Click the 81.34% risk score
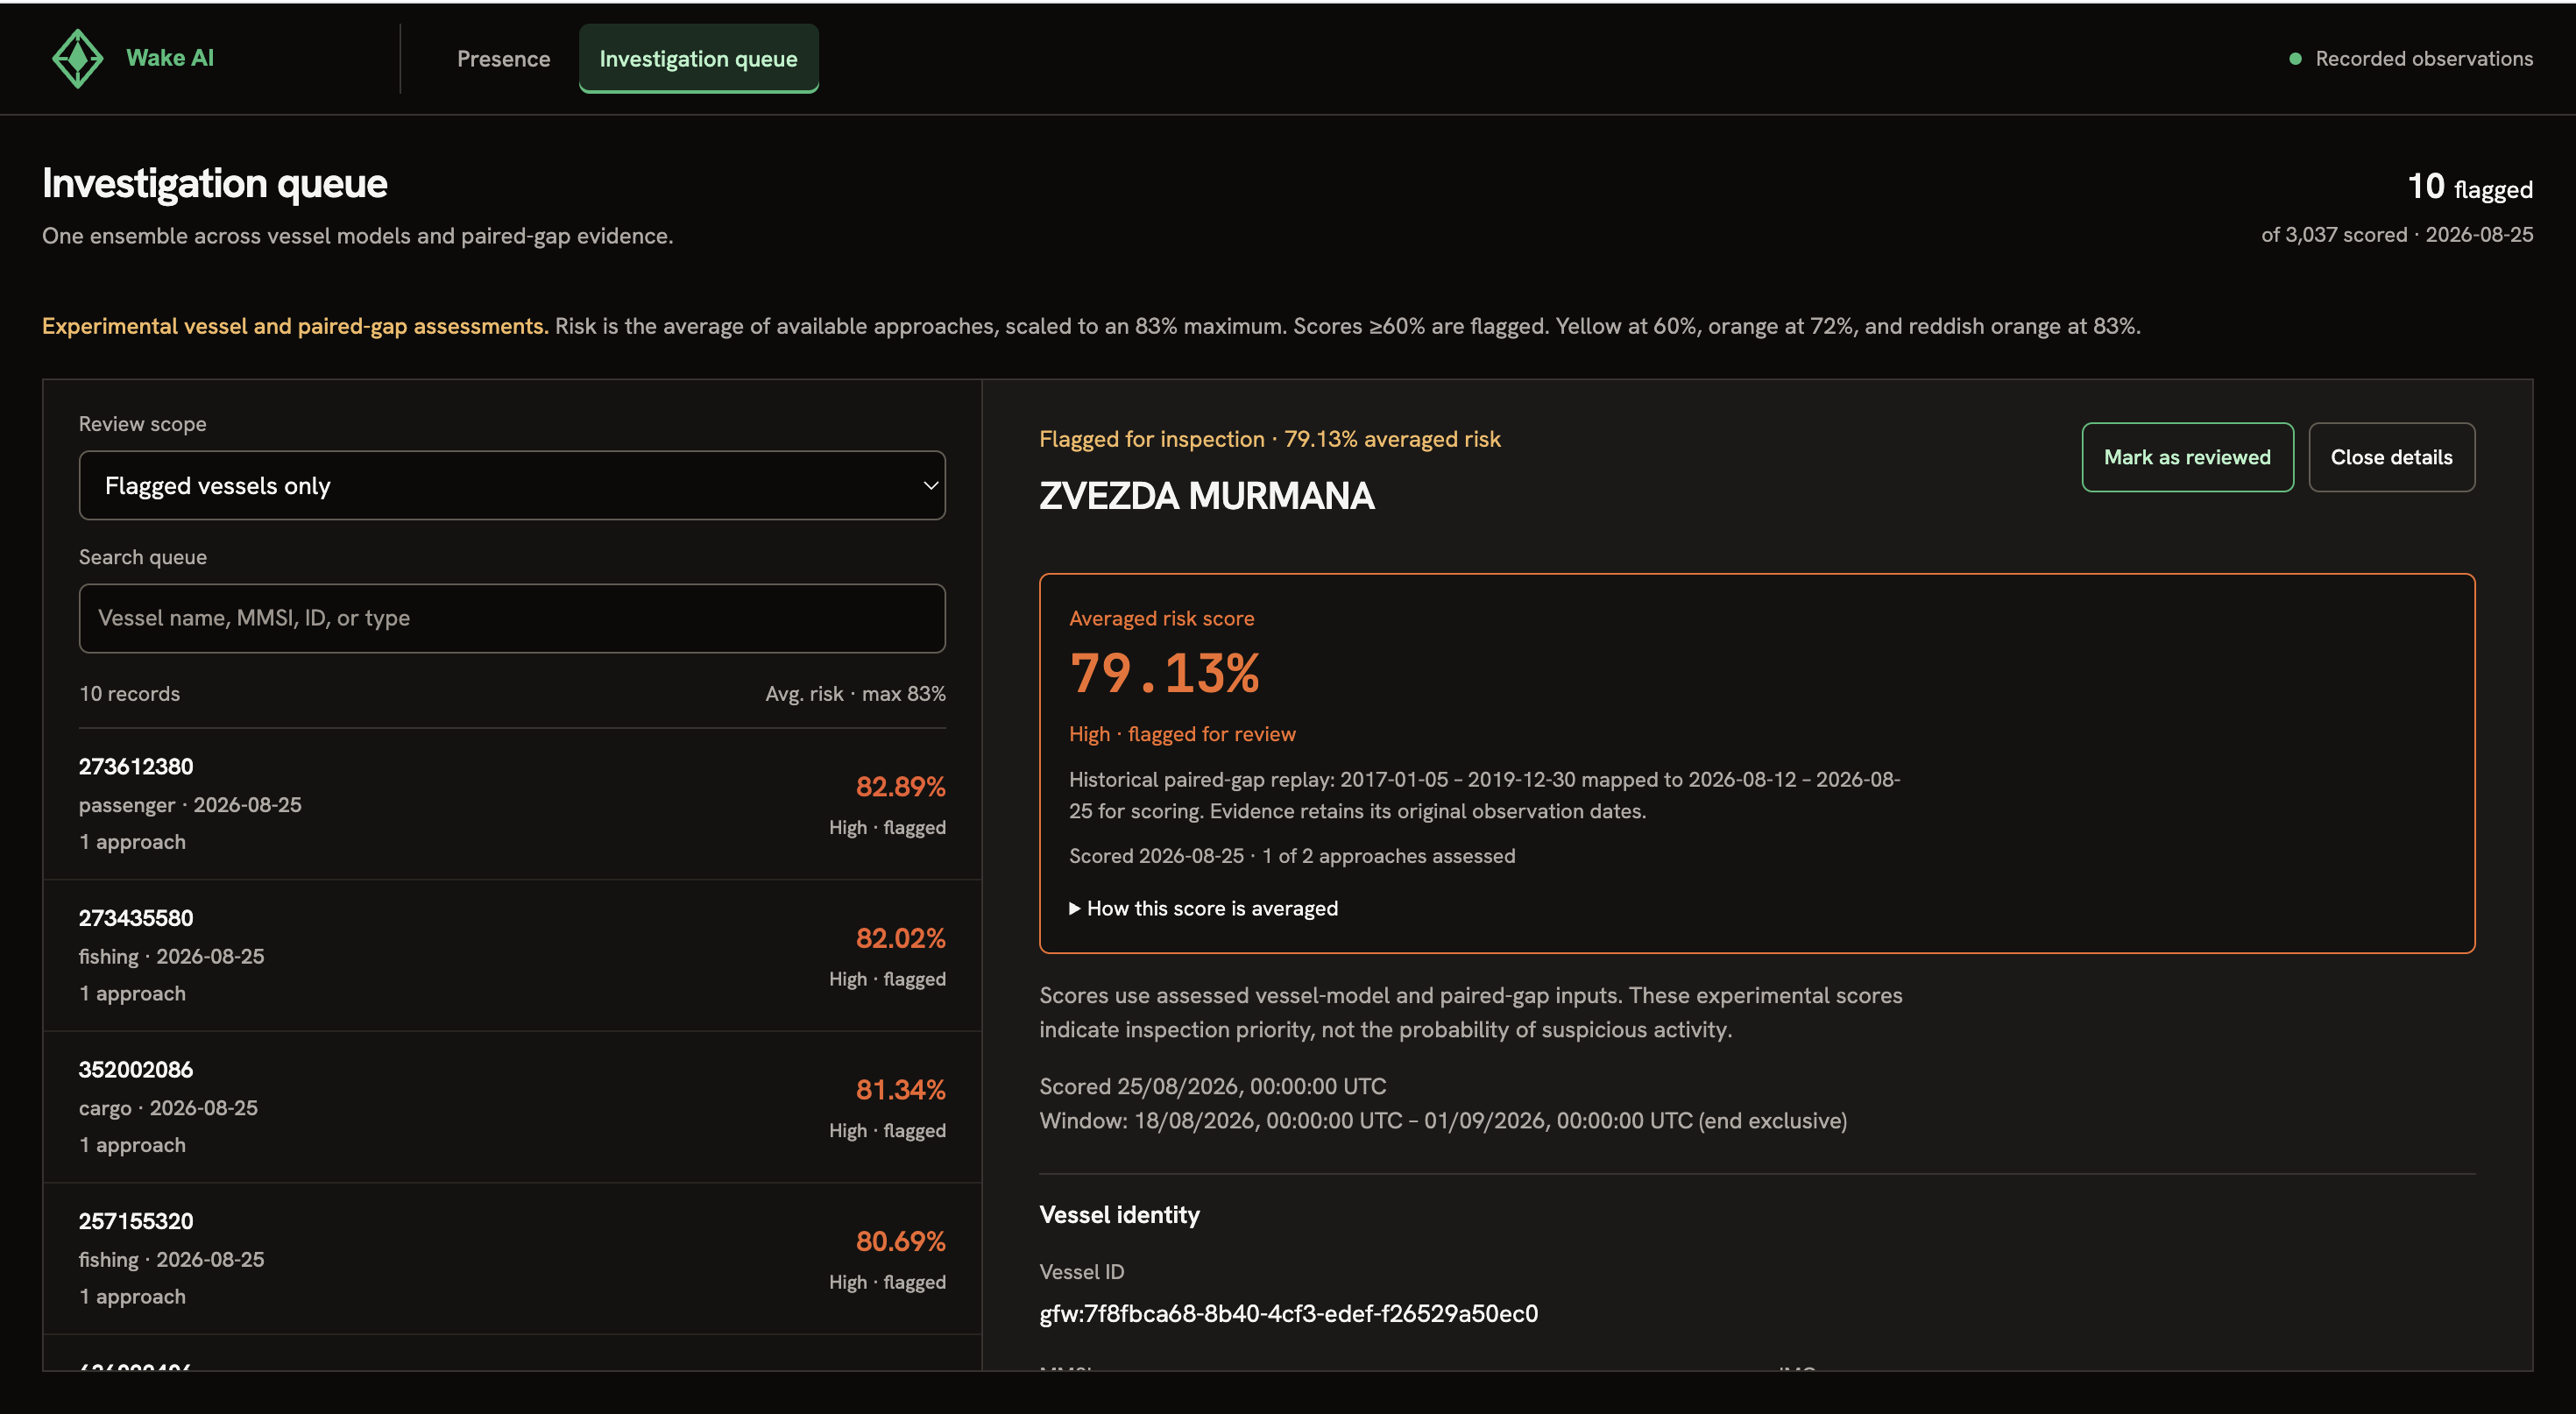This screenshot has height=1414, width=2576. (900, 1090)
